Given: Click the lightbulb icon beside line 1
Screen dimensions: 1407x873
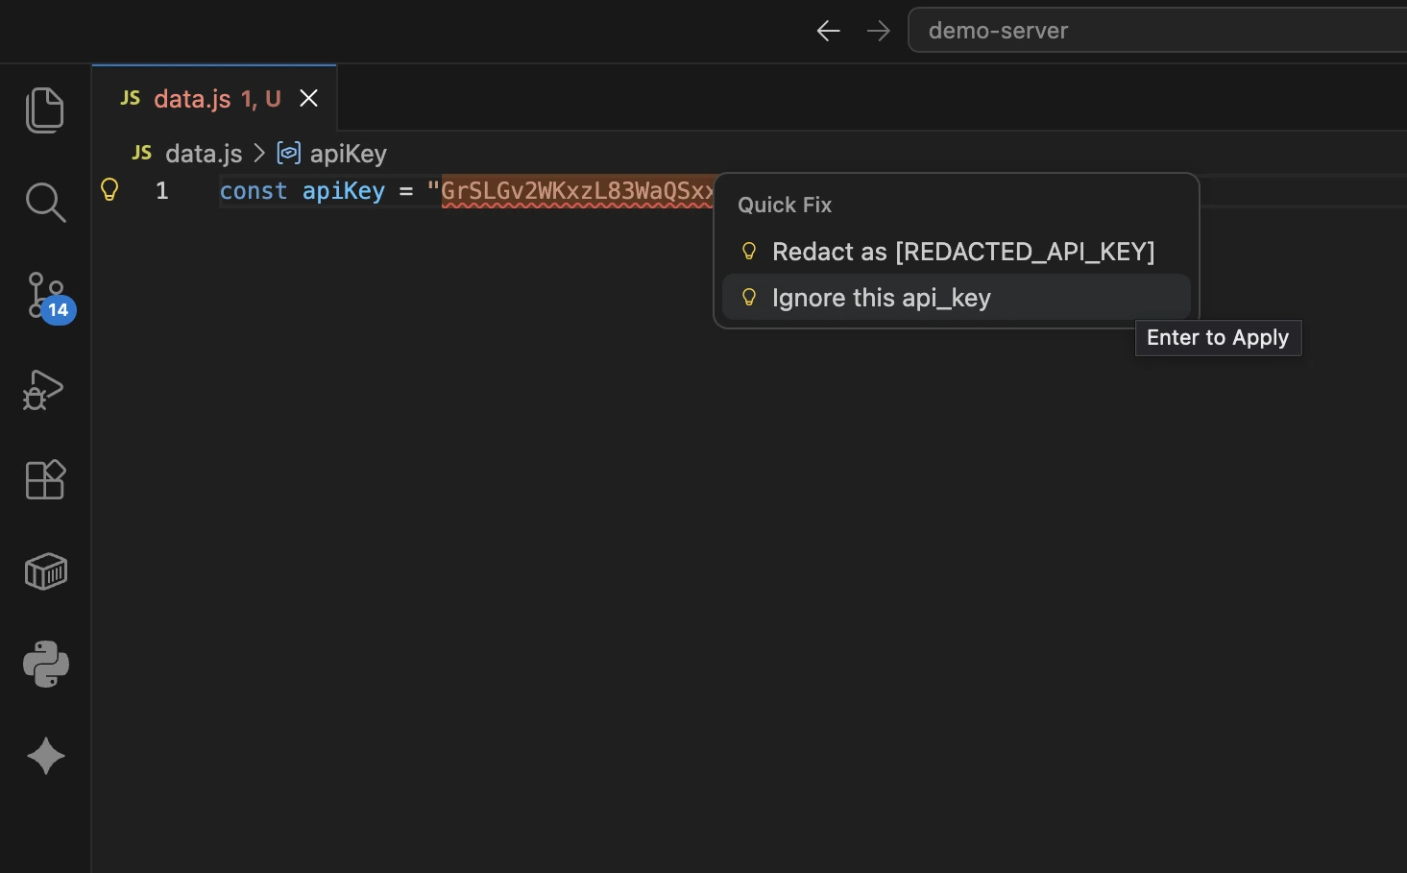Looking at the screenshot, I should [109, 190].
